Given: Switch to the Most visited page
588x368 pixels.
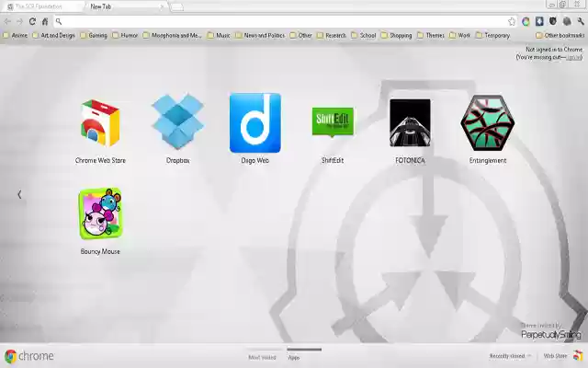Looking at the screenshot, I should pyautogui.click(x=262, y=357).
